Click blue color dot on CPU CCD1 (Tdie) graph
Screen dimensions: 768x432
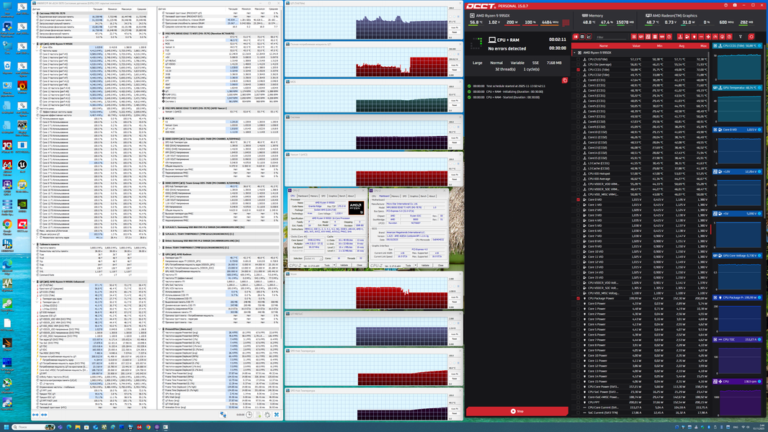[x=759, y=46]
